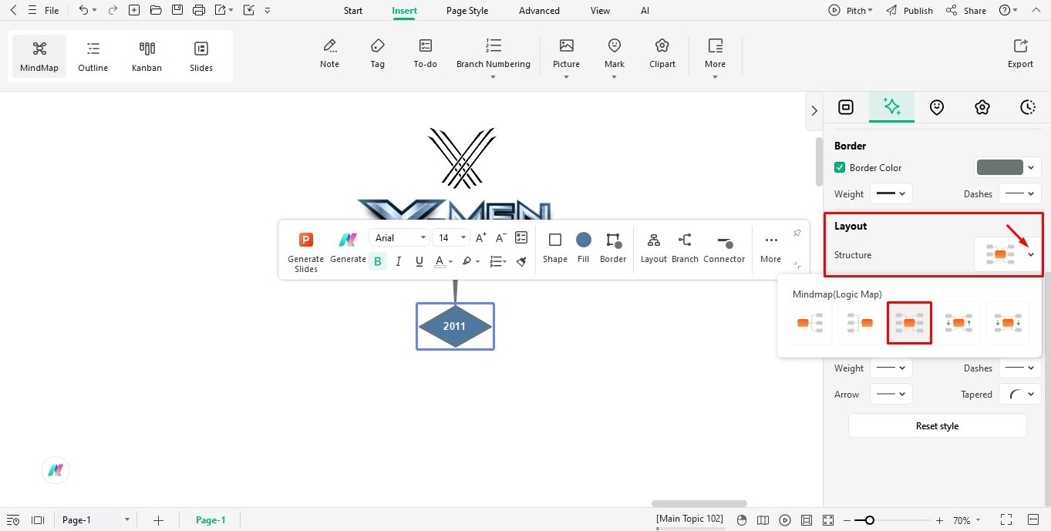The image size is (1051, 531).
Task: Open the File menu
Action: tap(44, 11)
